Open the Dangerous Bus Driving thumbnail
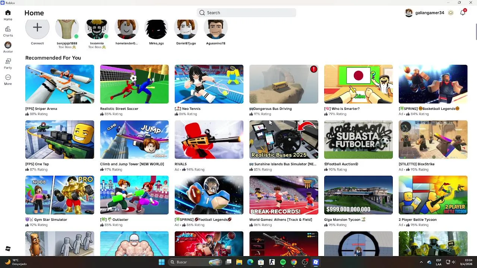This screenshot has height=268, width=477. pos(284,84)
